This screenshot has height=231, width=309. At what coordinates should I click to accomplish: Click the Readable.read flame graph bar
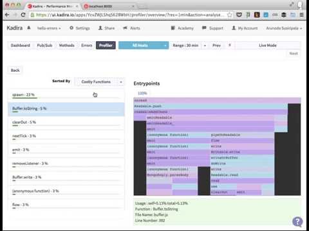(x=242, y=175)
